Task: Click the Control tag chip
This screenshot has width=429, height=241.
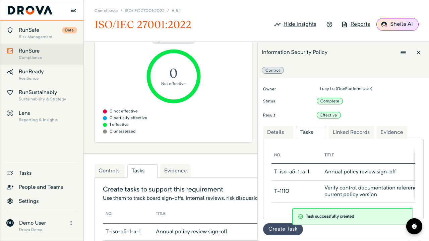Action: coord(273,70)
